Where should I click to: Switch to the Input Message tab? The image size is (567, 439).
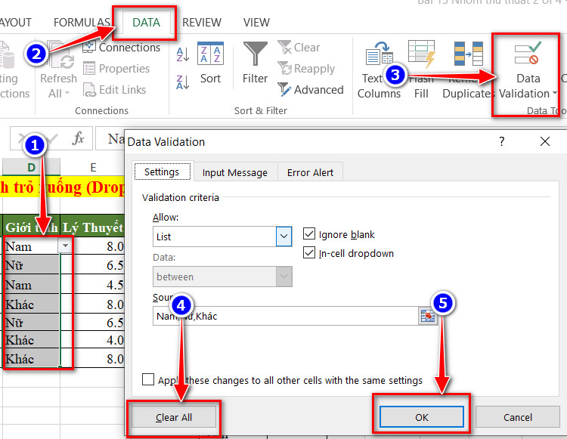pos(235,172)
